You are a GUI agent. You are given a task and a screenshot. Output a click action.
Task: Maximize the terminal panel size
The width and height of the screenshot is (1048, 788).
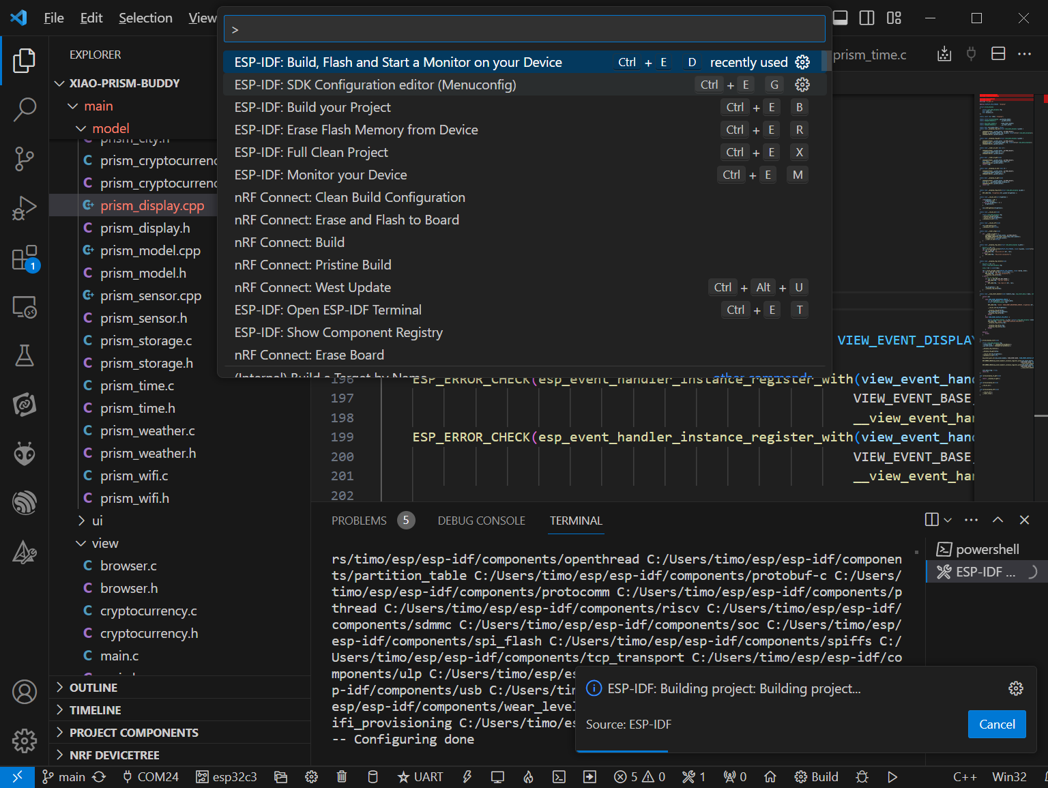(998, 520)
